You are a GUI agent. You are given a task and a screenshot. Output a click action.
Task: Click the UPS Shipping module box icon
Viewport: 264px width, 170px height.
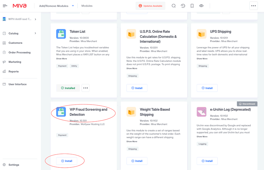click(x=201, y=34)
